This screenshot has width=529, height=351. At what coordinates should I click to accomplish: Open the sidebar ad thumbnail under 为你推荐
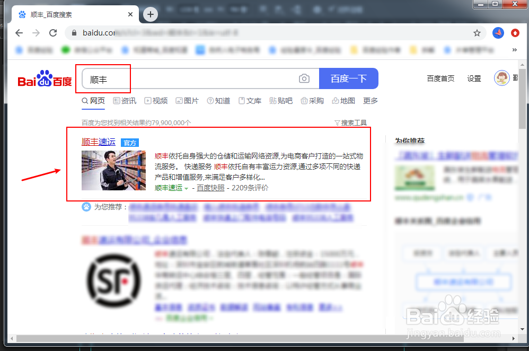pyautogui.click(x=415, y=178)
